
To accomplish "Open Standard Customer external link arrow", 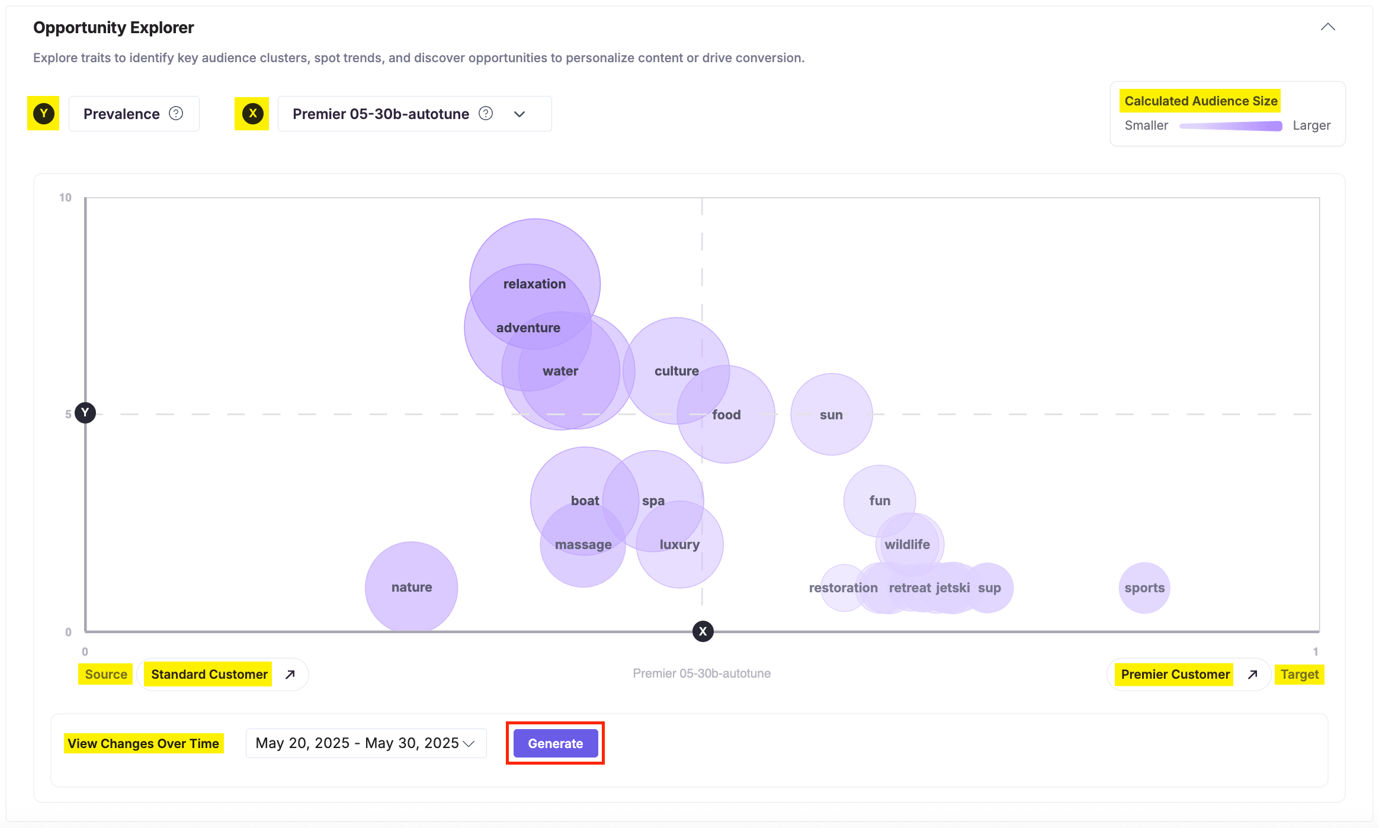I will pos(290,674).
